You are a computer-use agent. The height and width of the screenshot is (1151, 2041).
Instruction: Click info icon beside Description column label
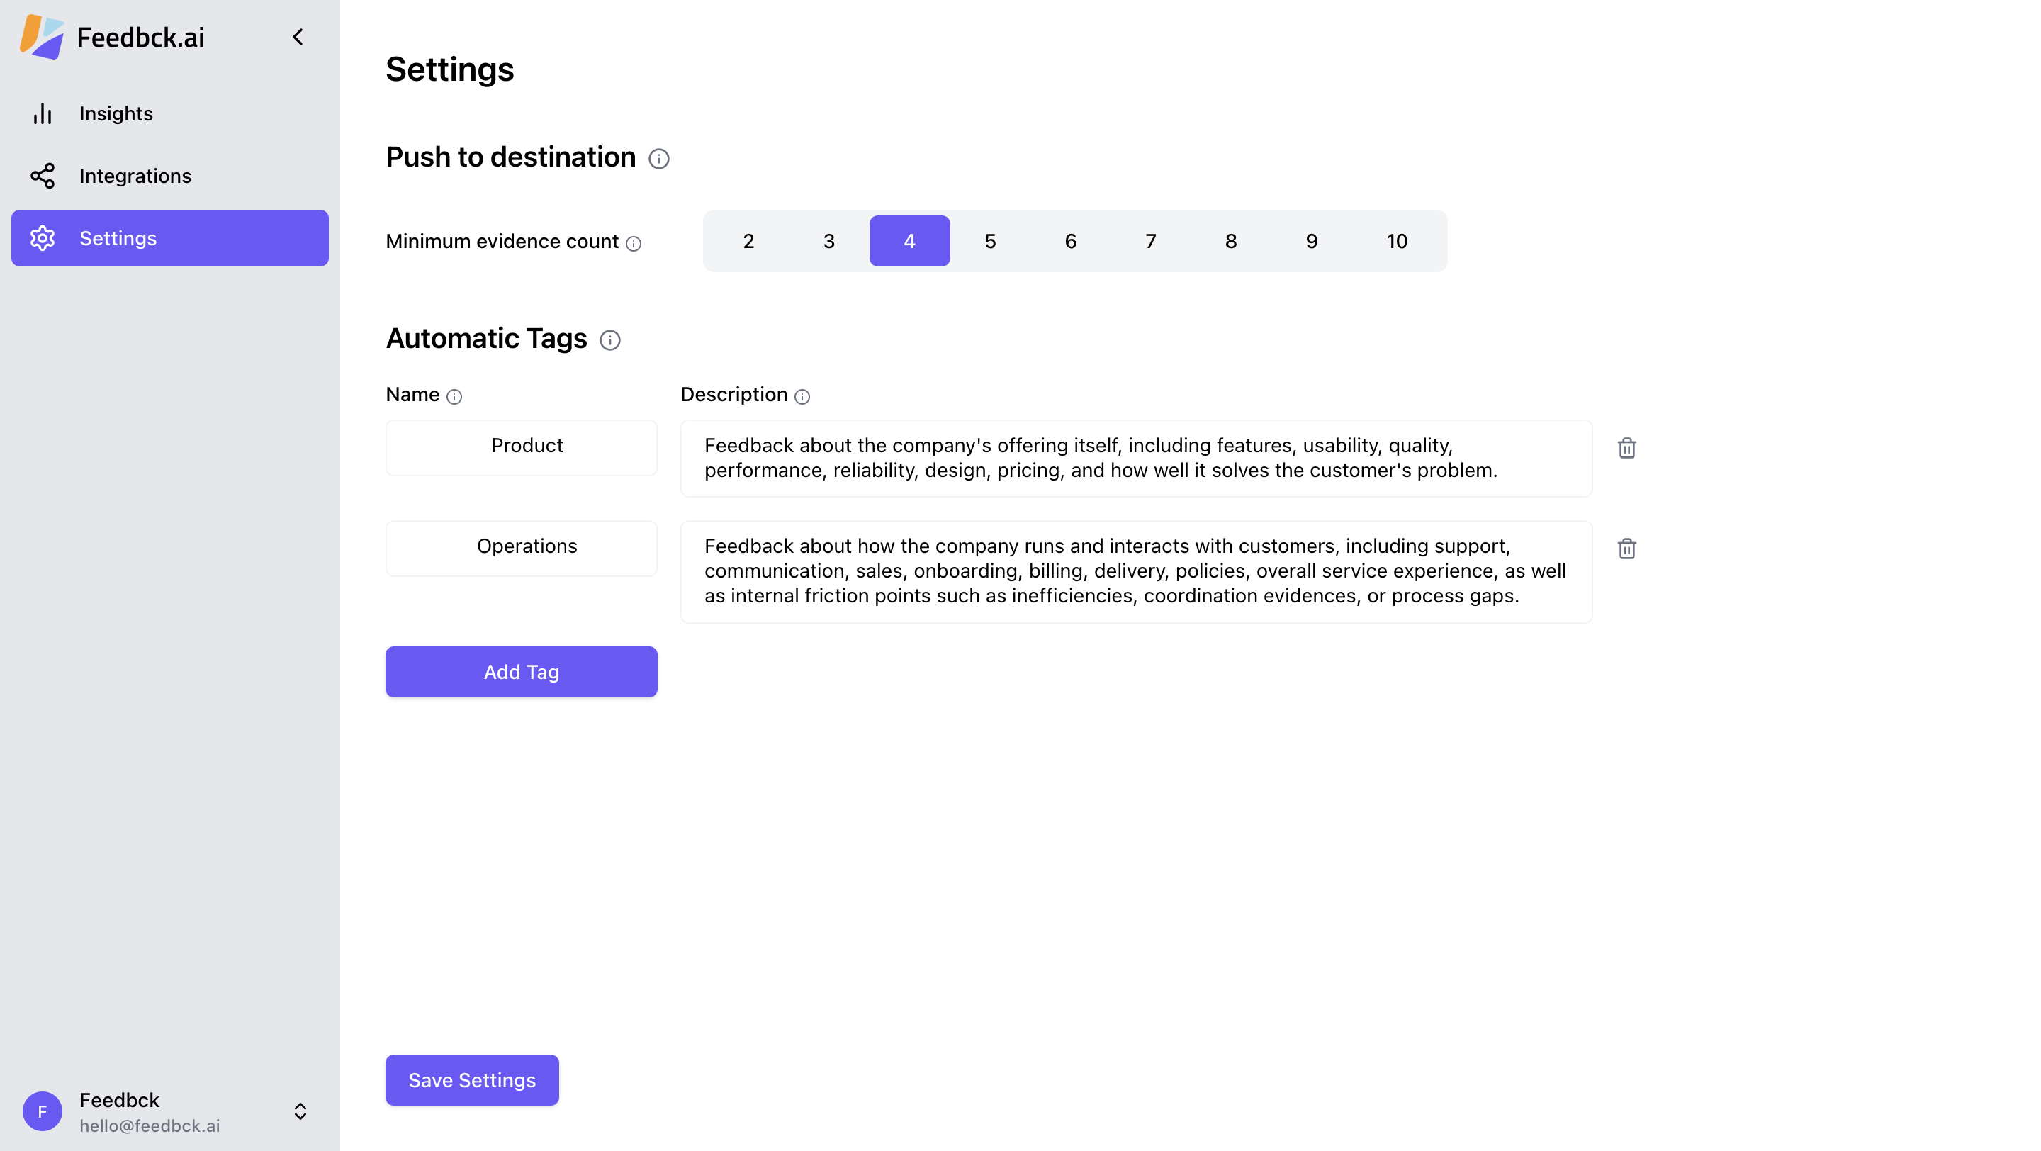pyautogui.click(x=802, y=397)
